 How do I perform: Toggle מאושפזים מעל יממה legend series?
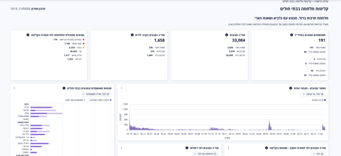coord(75,100)
